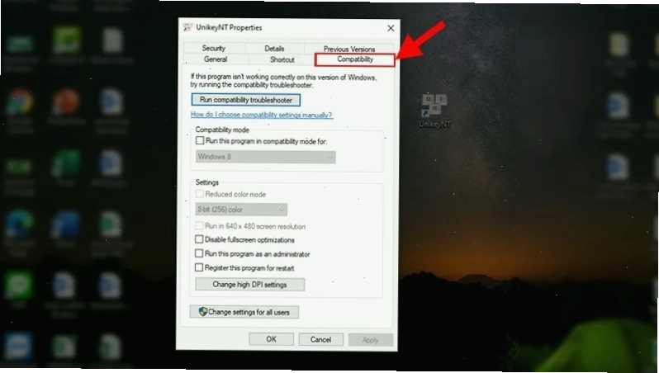659x373 pixels.
Task: Switch to the Details tab
Action: coord(274,49)
